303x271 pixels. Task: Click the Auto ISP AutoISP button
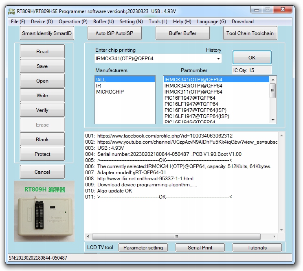pyautogui.click(x=114, y=33)
